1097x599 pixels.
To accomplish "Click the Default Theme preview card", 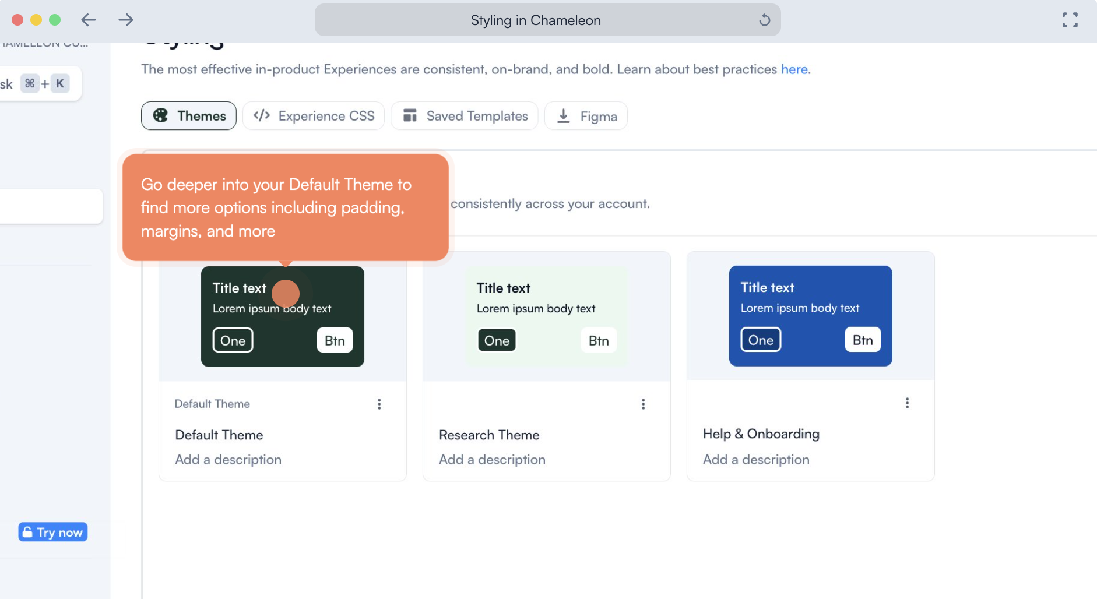I will [283, 316].
